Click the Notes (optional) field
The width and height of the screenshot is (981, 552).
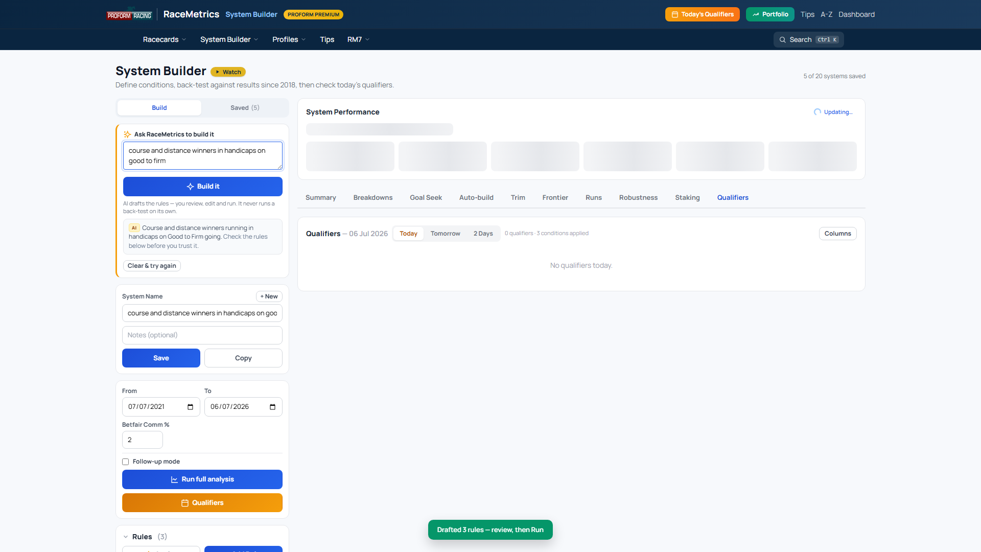point(202,335)
